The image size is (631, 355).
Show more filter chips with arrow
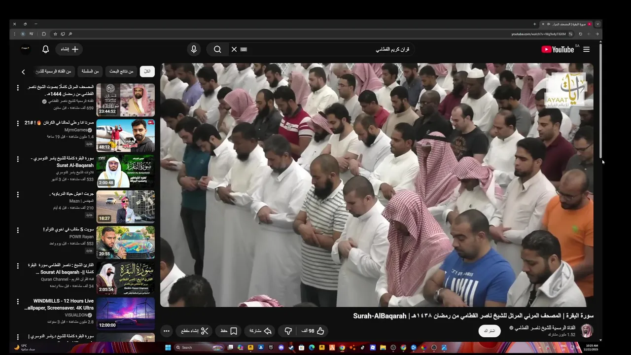click(x=23, y=72)
